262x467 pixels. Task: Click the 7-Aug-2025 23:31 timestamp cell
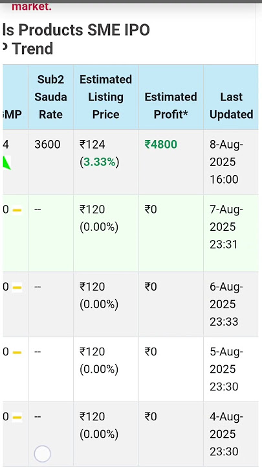point(226,227)
